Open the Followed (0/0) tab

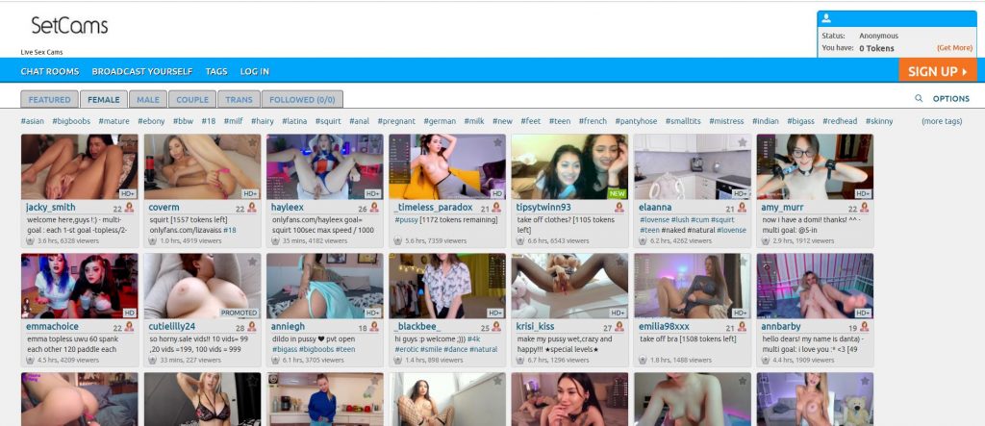point(301,99)
